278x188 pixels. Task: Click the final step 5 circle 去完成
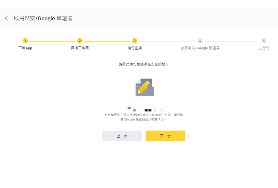(264, 41)
